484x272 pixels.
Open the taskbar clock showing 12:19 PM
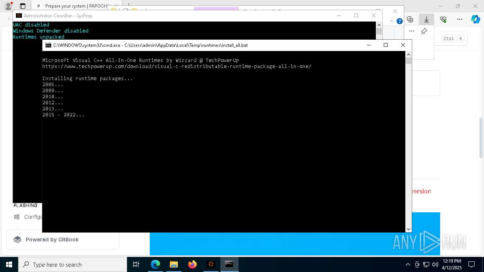451,264
